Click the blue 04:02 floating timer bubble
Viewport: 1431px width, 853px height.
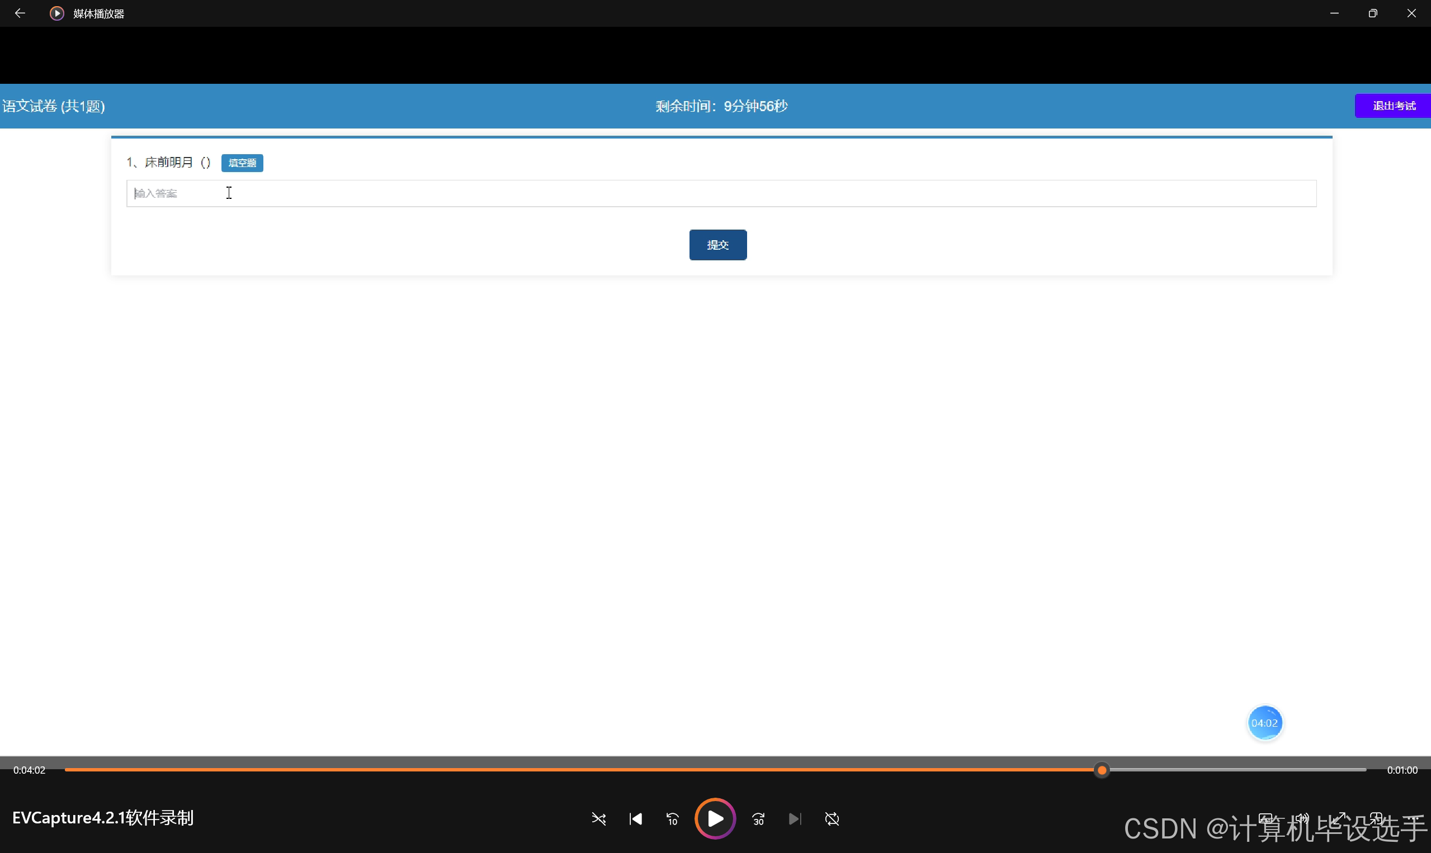[1264, 722]
